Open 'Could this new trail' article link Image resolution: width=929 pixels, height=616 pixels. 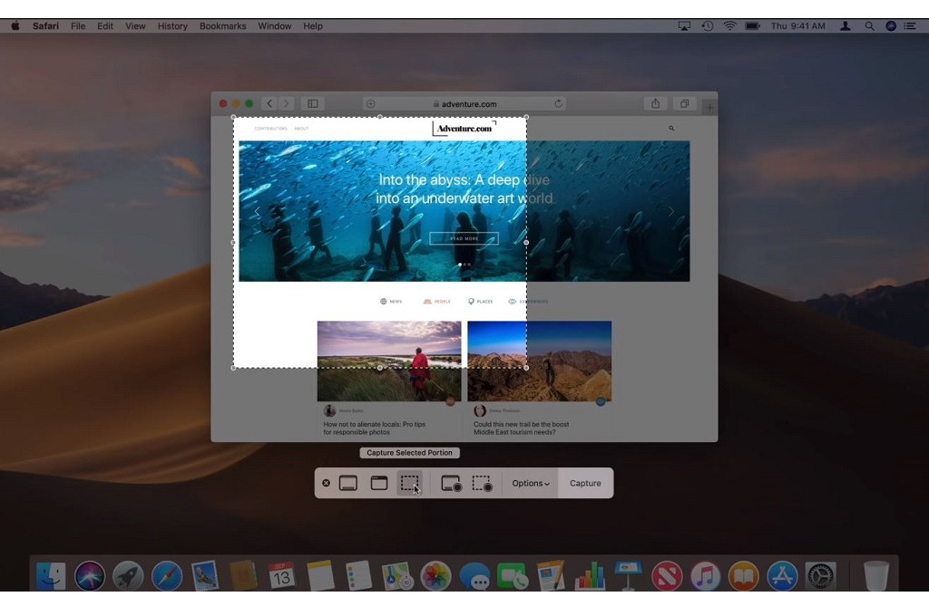tap(522, 428)
